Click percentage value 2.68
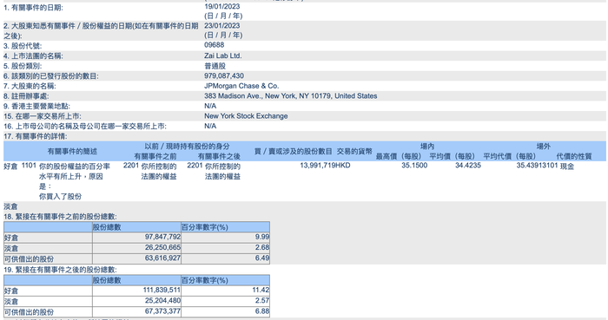The height and width of the screenshot is (320, 608). click(262, 247)
